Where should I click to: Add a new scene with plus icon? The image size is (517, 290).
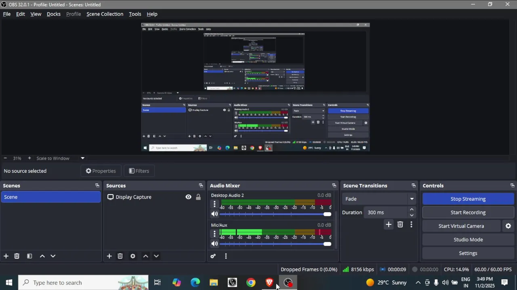[6, 256]
